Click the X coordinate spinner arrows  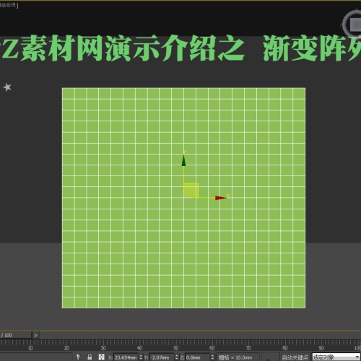pos(141,357)
